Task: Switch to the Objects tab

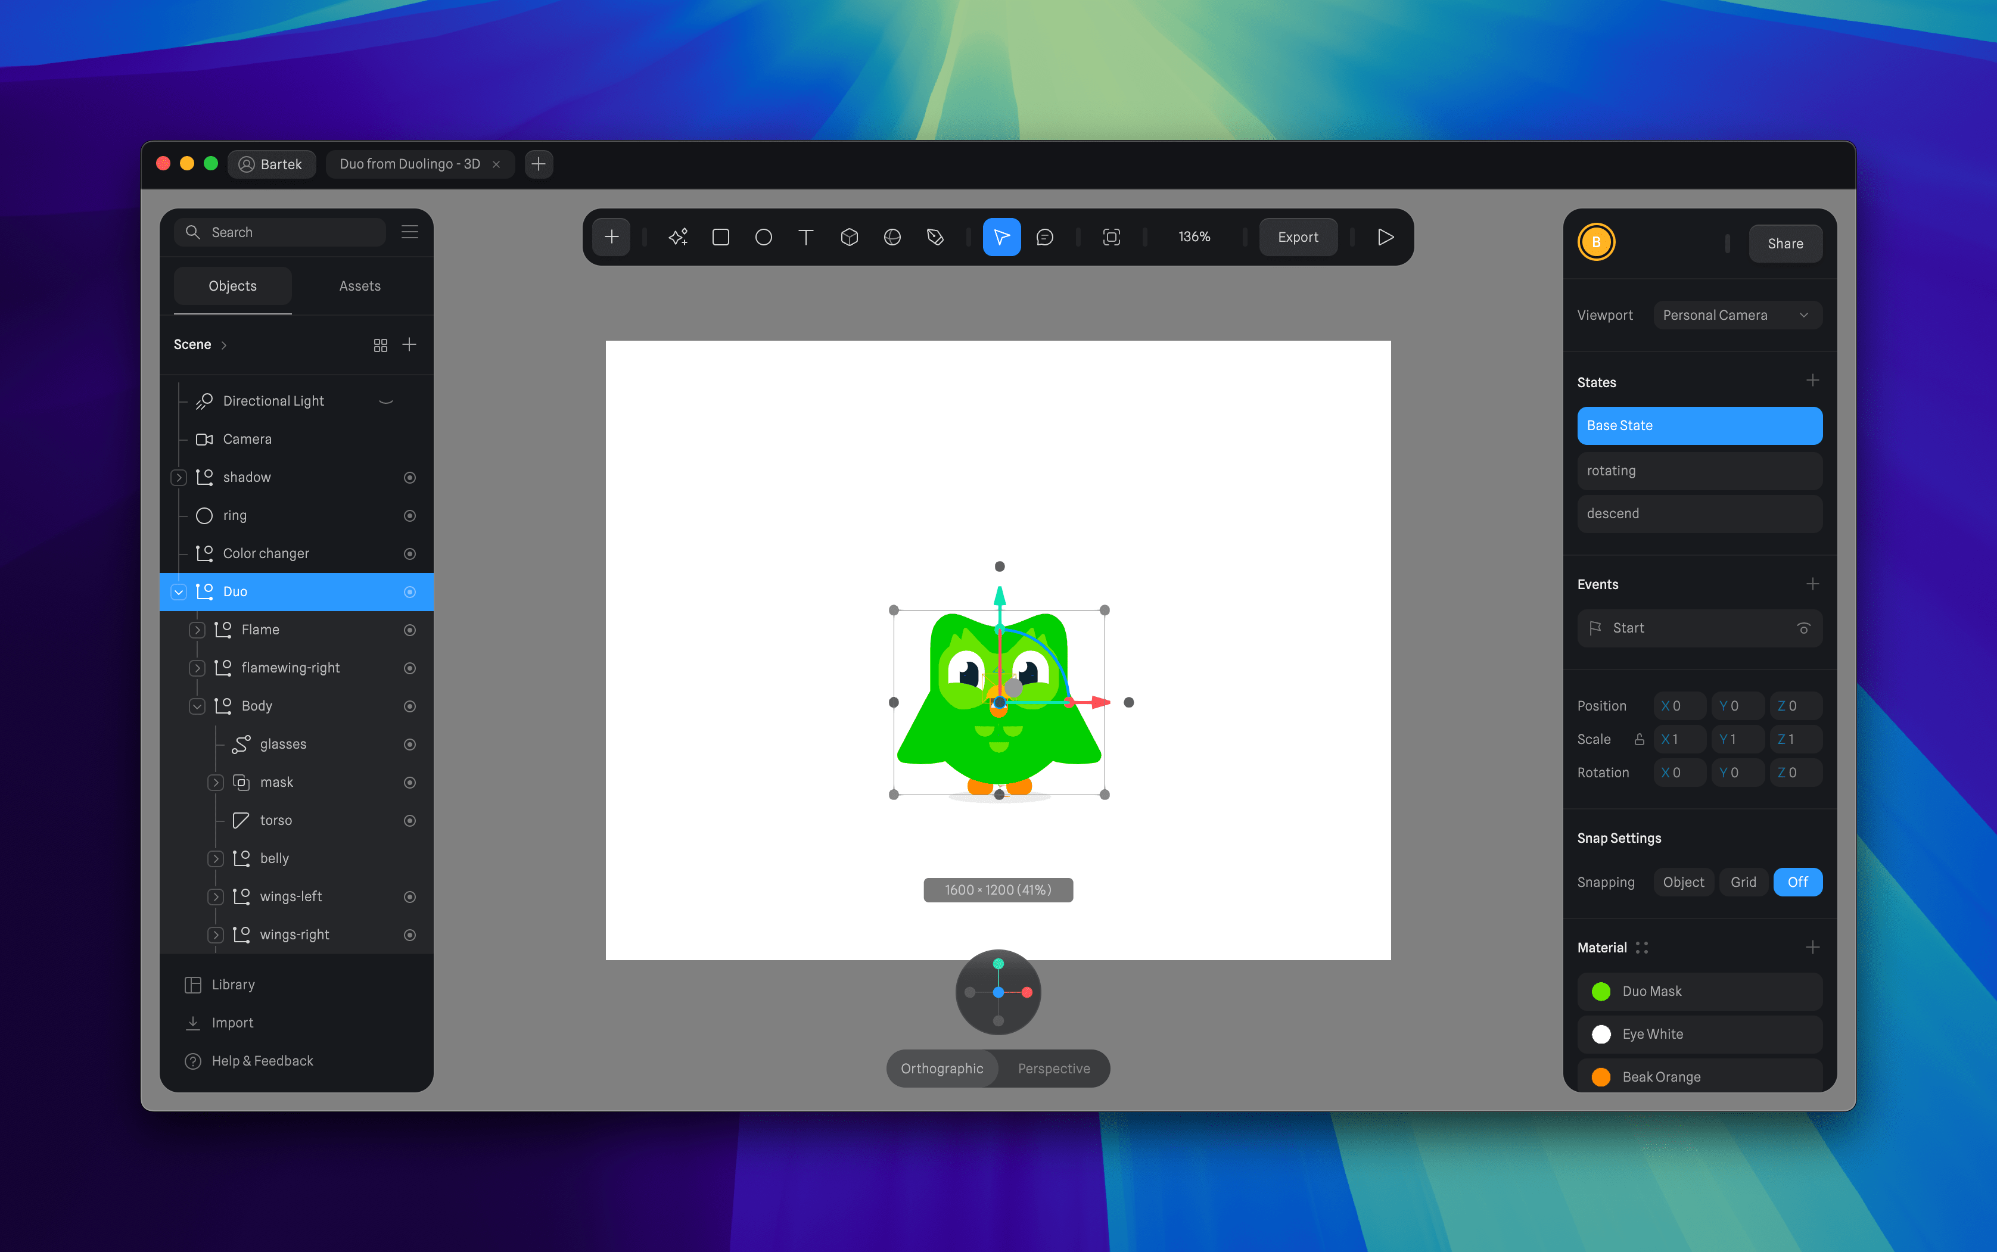Action: 233,286
